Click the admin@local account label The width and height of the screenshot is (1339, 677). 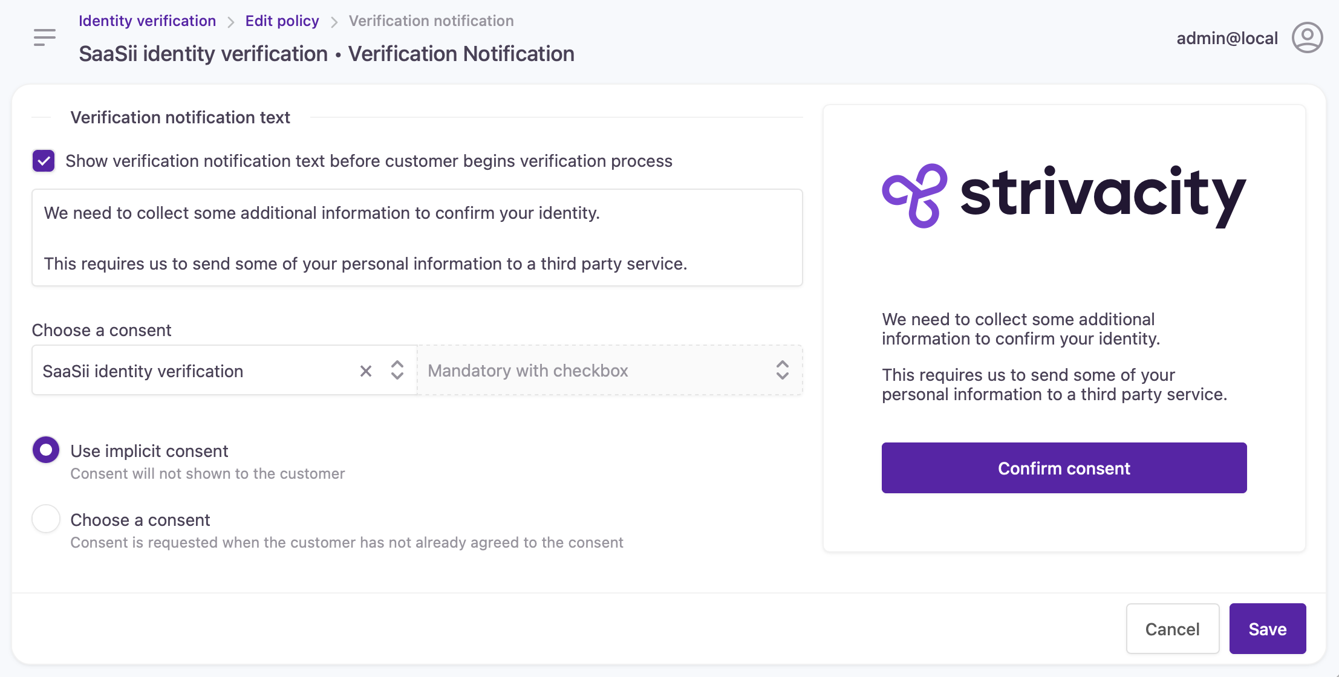click(x=1227, y=38)
